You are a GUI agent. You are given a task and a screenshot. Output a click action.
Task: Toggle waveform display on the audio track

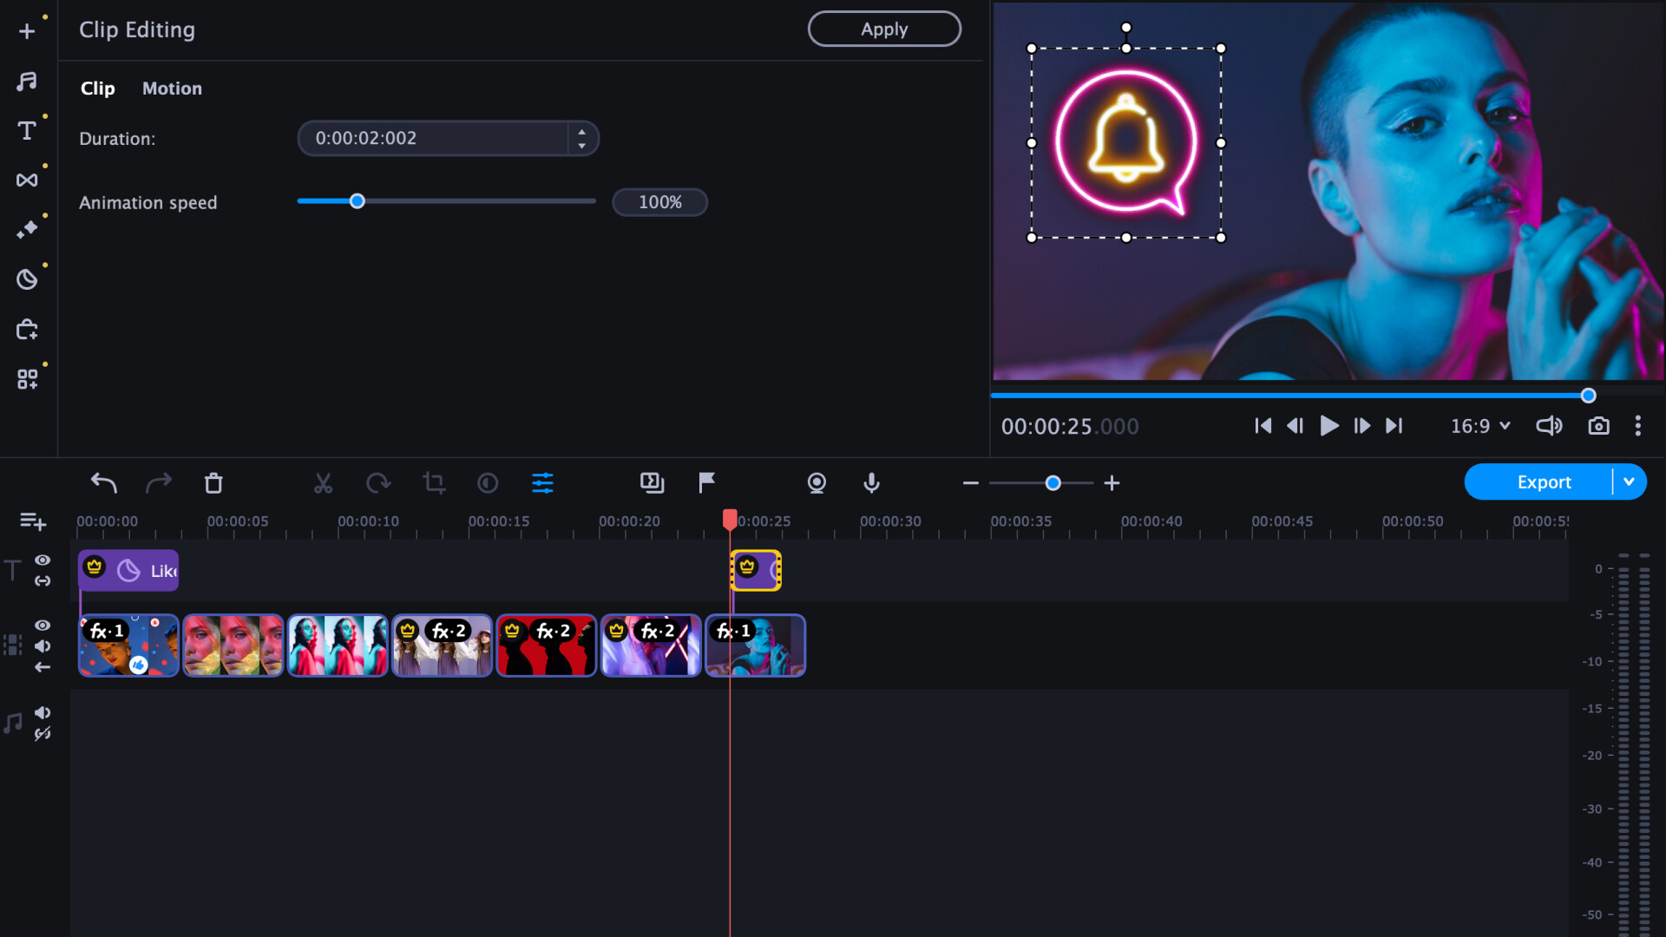point(44,733)
